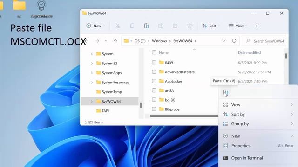
Task: Go back with the left arrow
Action: [87, 41]
